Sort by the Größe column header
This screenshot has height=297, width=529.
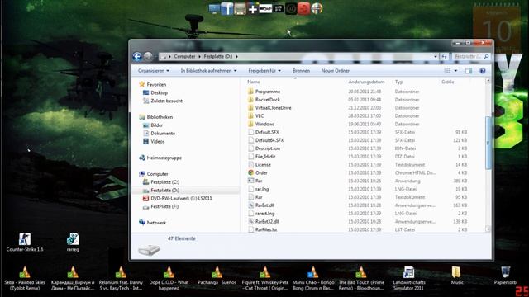(448, 82)
